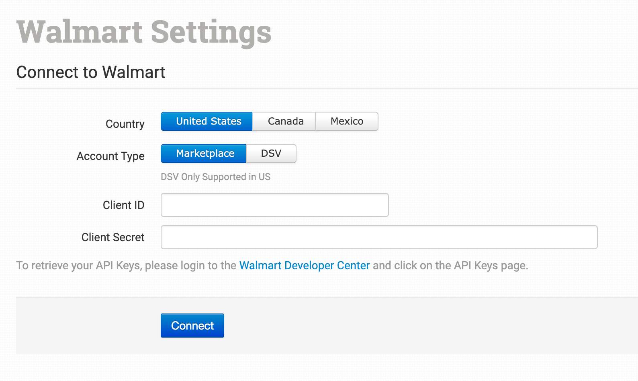Focus the Client ID text field
Image resolution: width=638 pixels, height=381 pixels.
[x=275, y=205]
